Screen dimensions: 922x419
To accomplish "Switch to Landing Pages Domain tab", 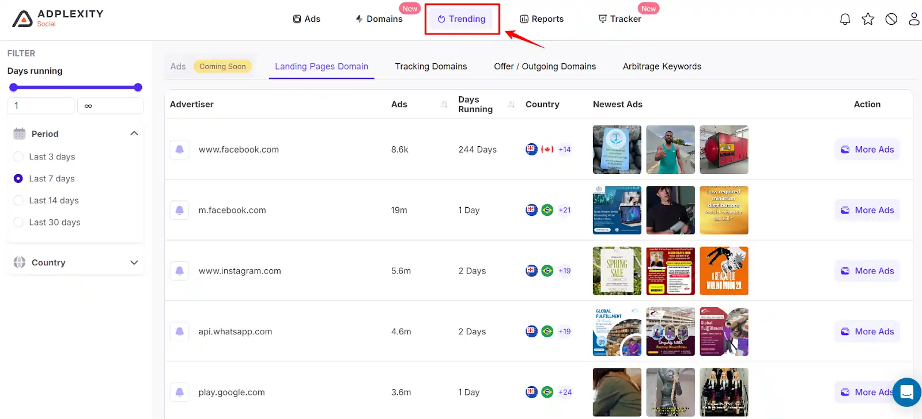I will coord(322,66).
